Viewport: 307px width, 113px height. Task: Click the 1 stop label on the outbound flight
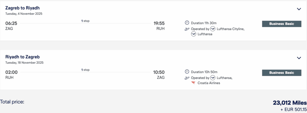click(x=85, y=21)
